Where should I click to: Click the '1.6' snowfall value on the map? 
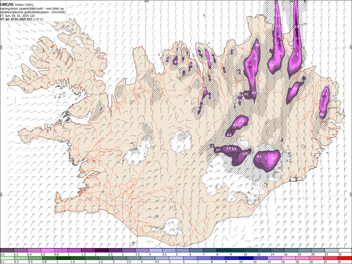pyautogui.click(x=296, y=54)
